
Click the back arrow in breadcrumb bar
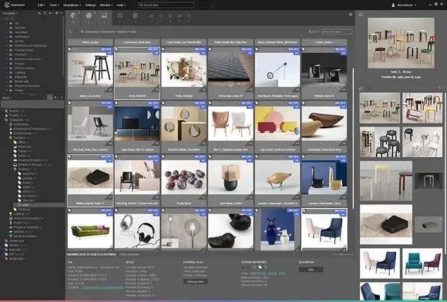pyautogui.click(x=70, y=31)
